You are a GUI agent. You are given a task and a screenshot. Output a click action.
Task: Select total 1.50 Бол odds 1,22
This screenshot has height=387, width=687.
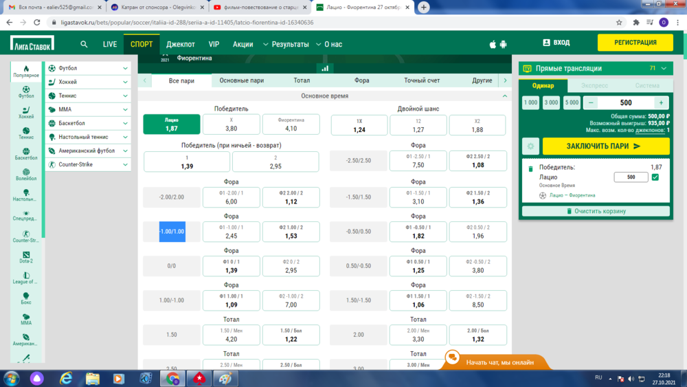point(291,335)
